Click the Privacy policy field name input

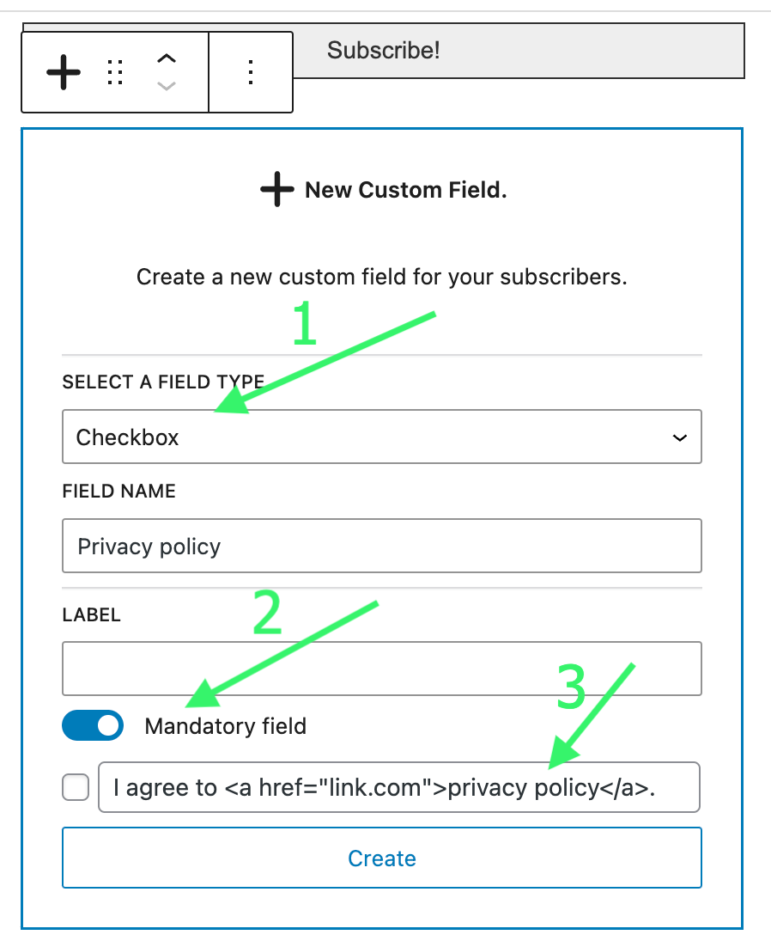click(x=381, y=546)
